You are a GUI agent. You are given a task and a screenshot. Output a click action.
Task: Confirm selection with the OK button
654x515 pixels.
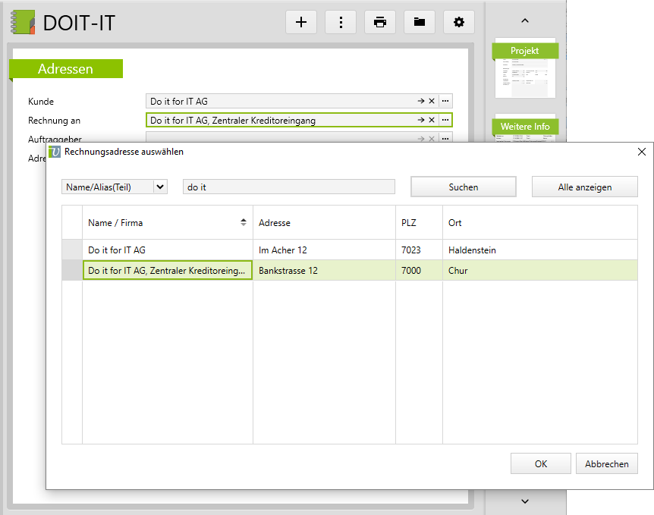click(540, 463)
